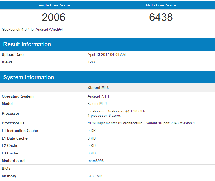
Task: Click the bold Xiaomi MI 6 table heading
Action: (98, 88)
